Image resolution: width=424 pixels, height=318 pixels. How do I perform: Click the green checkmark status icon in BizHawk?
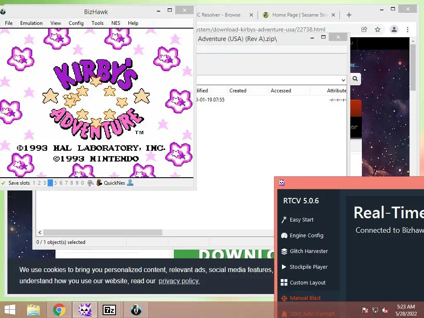point(3,183)
